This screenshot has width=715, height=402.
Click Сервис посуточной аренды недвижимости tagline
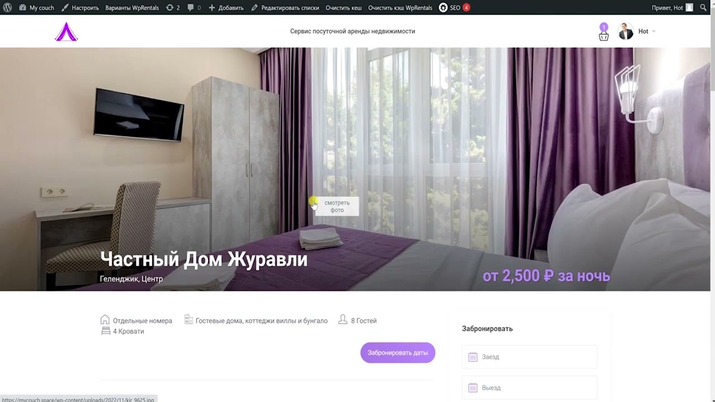click(x=352, y=31)
